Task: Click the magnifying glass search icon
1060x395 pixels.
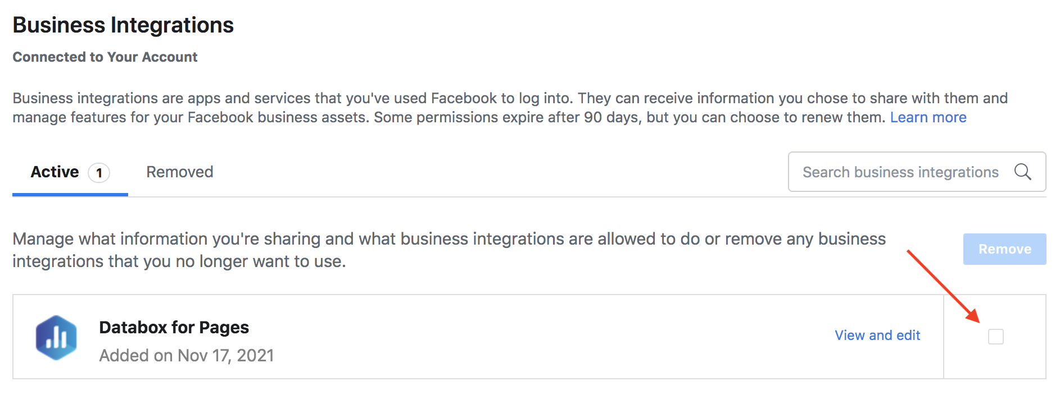Action: pos(1022,172)
